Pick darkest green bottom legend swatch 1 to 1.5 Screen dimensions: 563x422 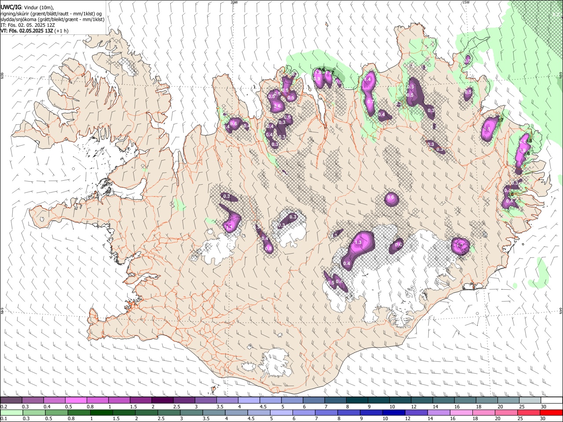coord(101,412)
